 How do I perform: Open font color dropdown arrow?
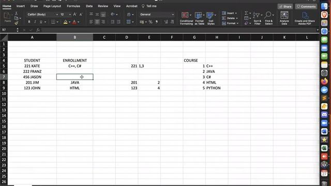click(x=78, y=22)
